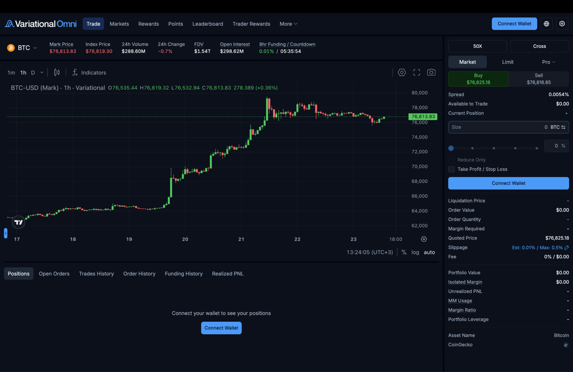The height and width of the screenshot is (372, 573).
Task: Toggle percent scale on chart
Action: 404,252
